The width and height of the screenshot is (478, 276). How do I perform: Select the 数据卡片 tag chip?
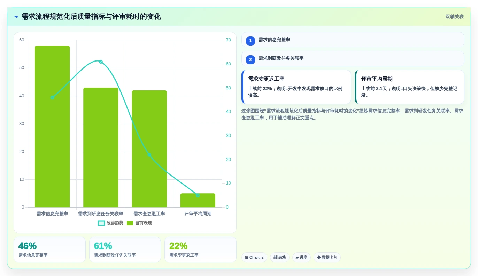click(x=327, y=258)
